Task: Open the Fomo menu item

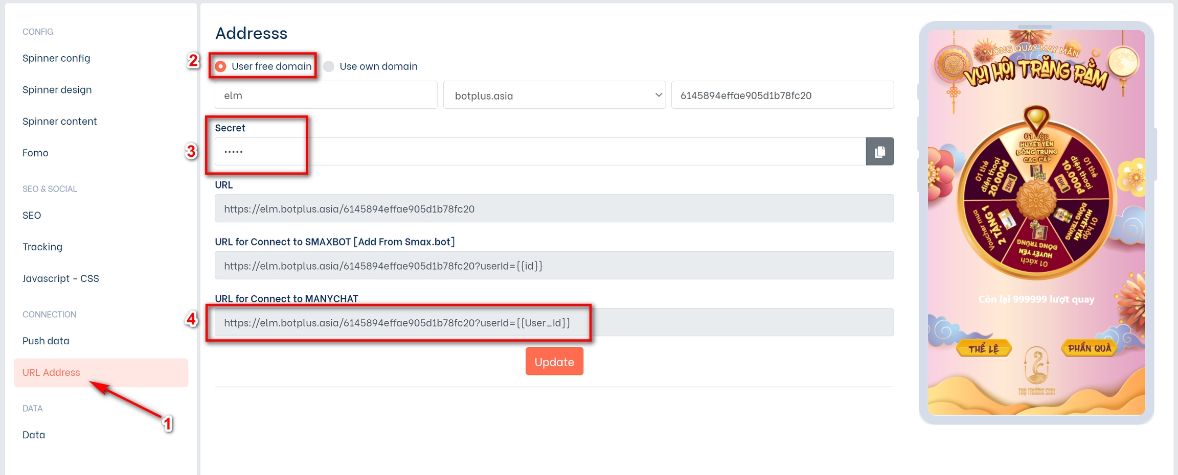Action: pos(35,153)
